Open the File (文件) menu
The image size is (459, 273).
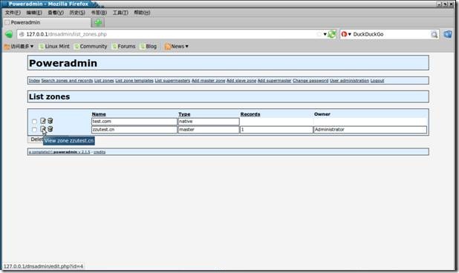point(13,13)
